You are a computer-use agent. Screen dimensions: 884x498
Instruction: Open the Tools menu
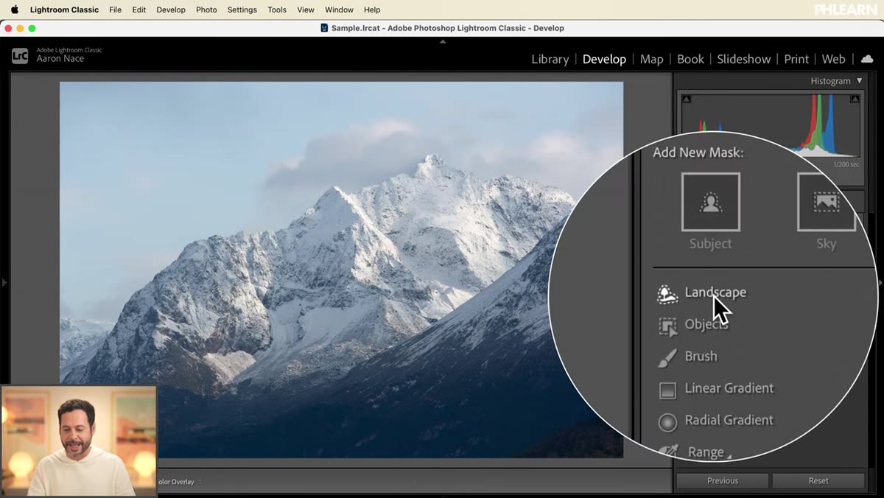click(277, 10)
